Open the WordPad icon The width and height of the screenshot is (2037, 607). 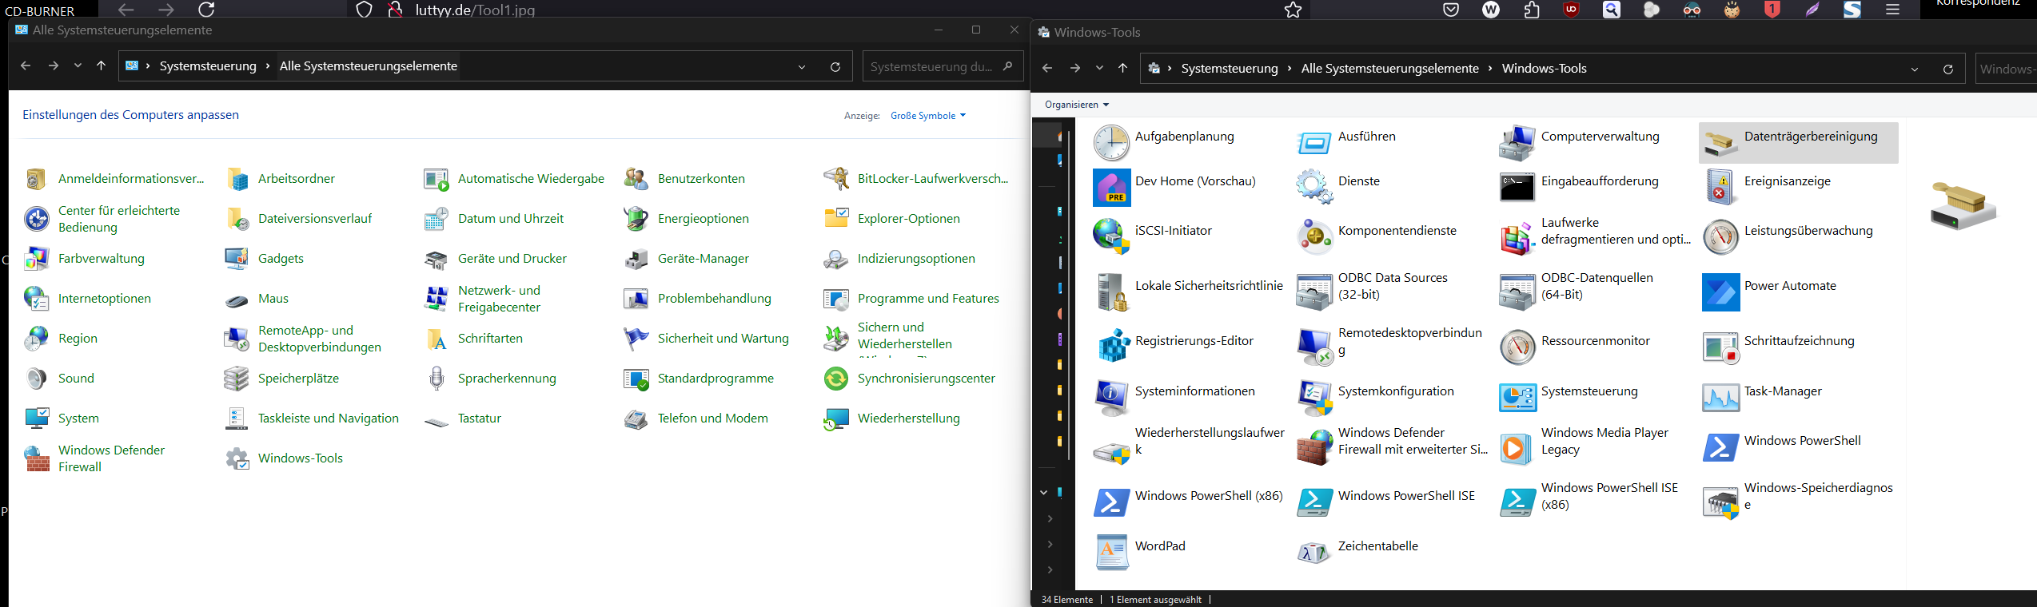(x=1111, y=553)
